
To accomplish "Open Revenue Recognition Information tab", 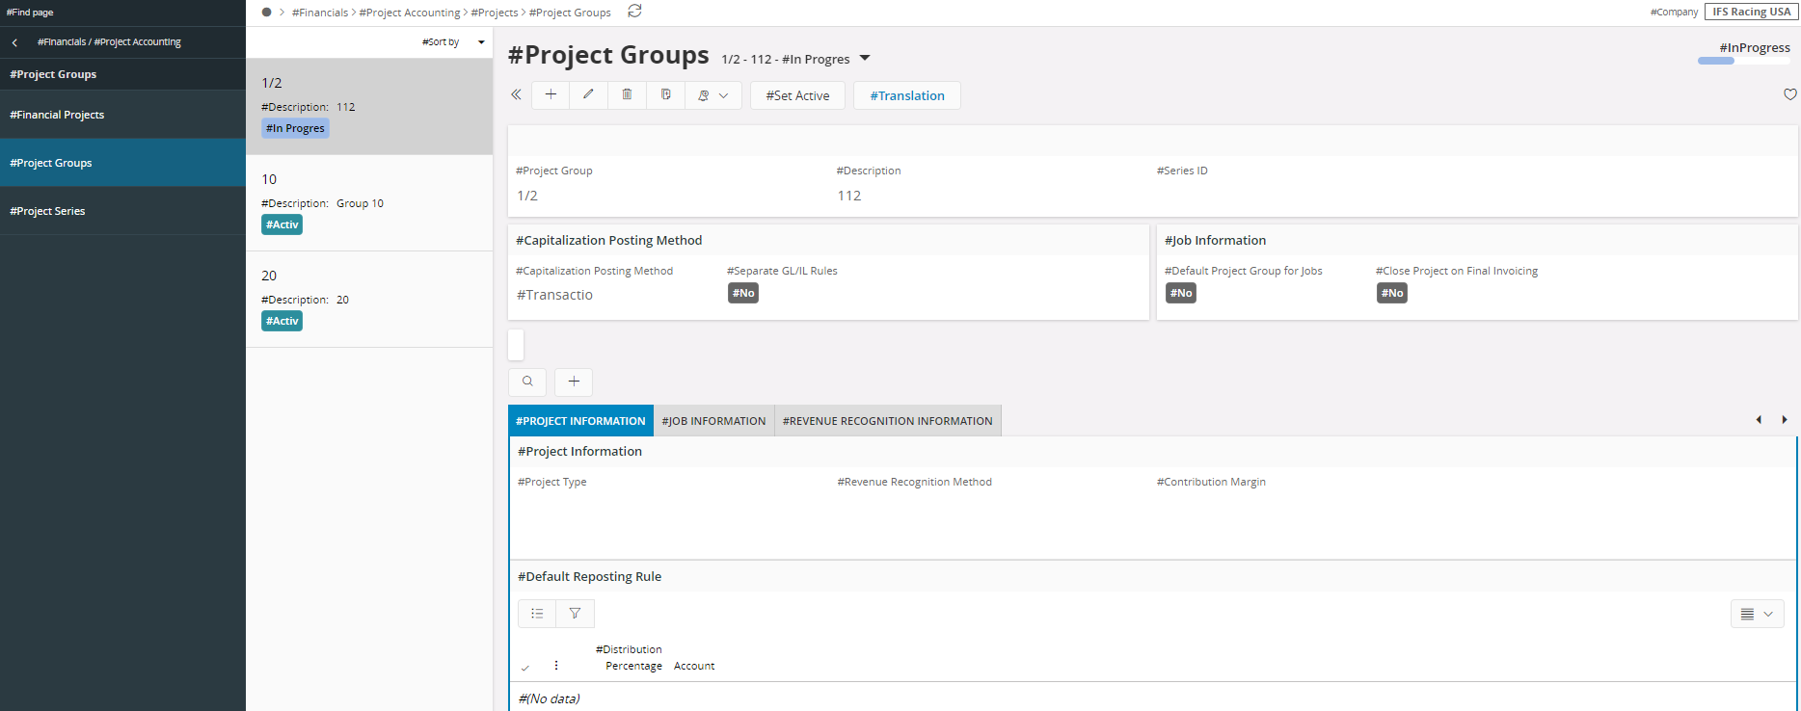I will [x=887, y=421].
